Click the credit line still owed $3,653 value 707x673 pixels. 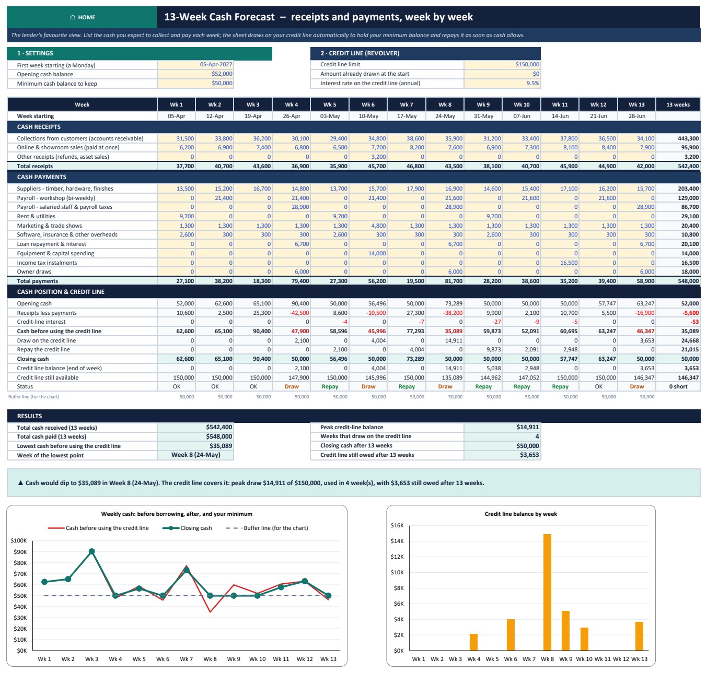[x=502, y=455]
